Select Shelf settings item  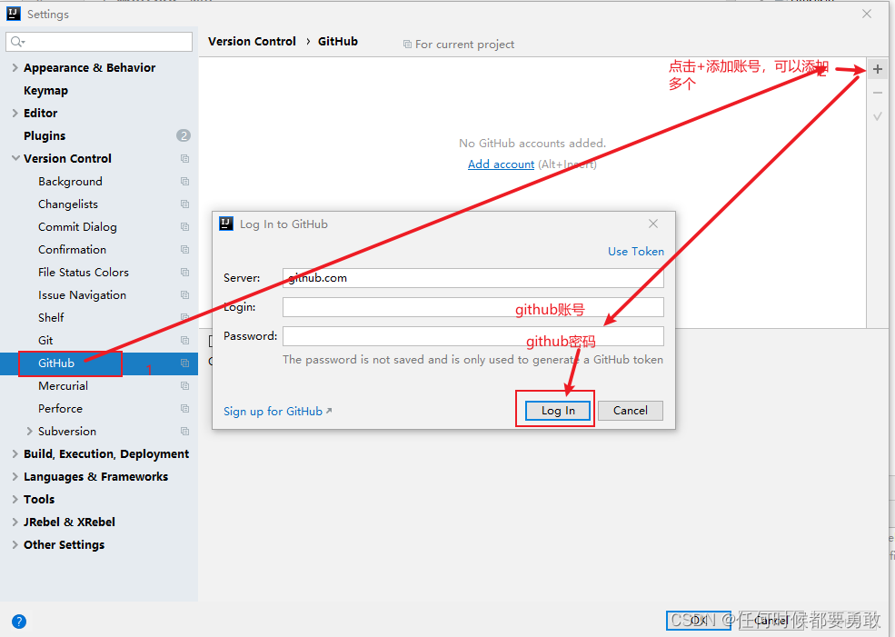point(51,317)
